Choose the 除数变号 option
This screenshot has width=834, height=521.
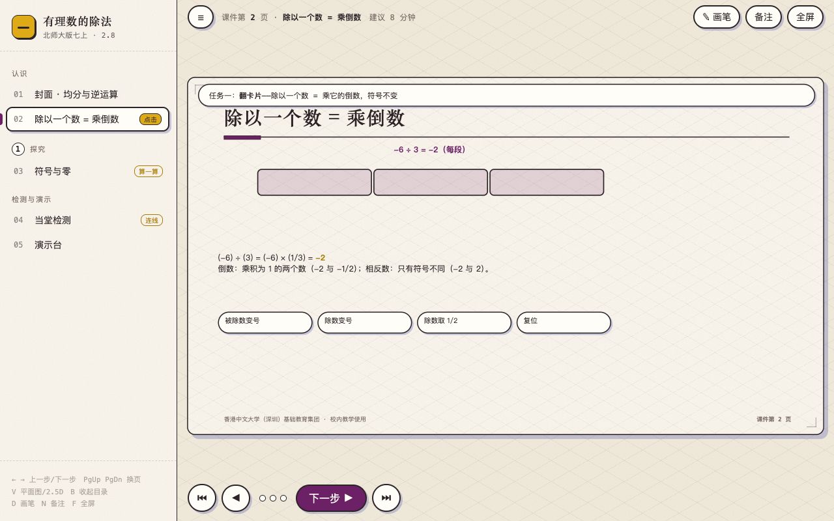pyautogui.click(x=365, y=322)
